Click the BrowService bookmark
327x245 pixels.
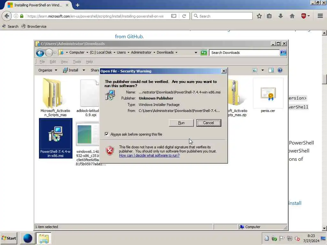pos(34,26)
